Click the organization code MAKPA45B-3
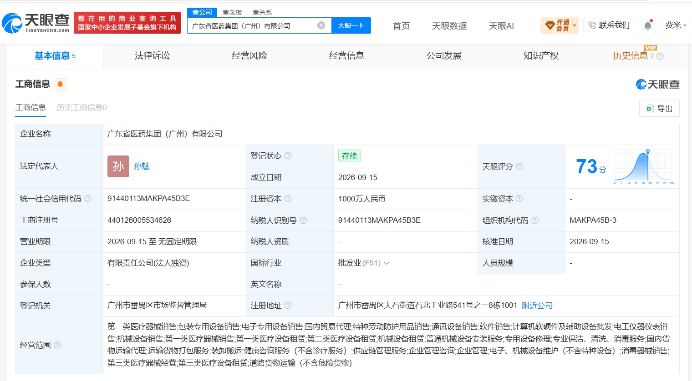Screen dimensions: 692x381 point(593,221)
